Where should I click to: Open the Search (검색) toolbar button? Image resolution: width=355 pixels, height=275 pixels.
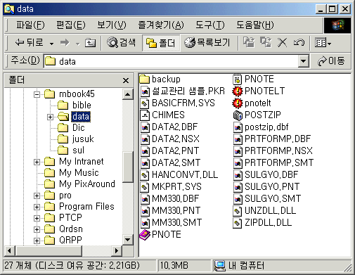[122, 43]
